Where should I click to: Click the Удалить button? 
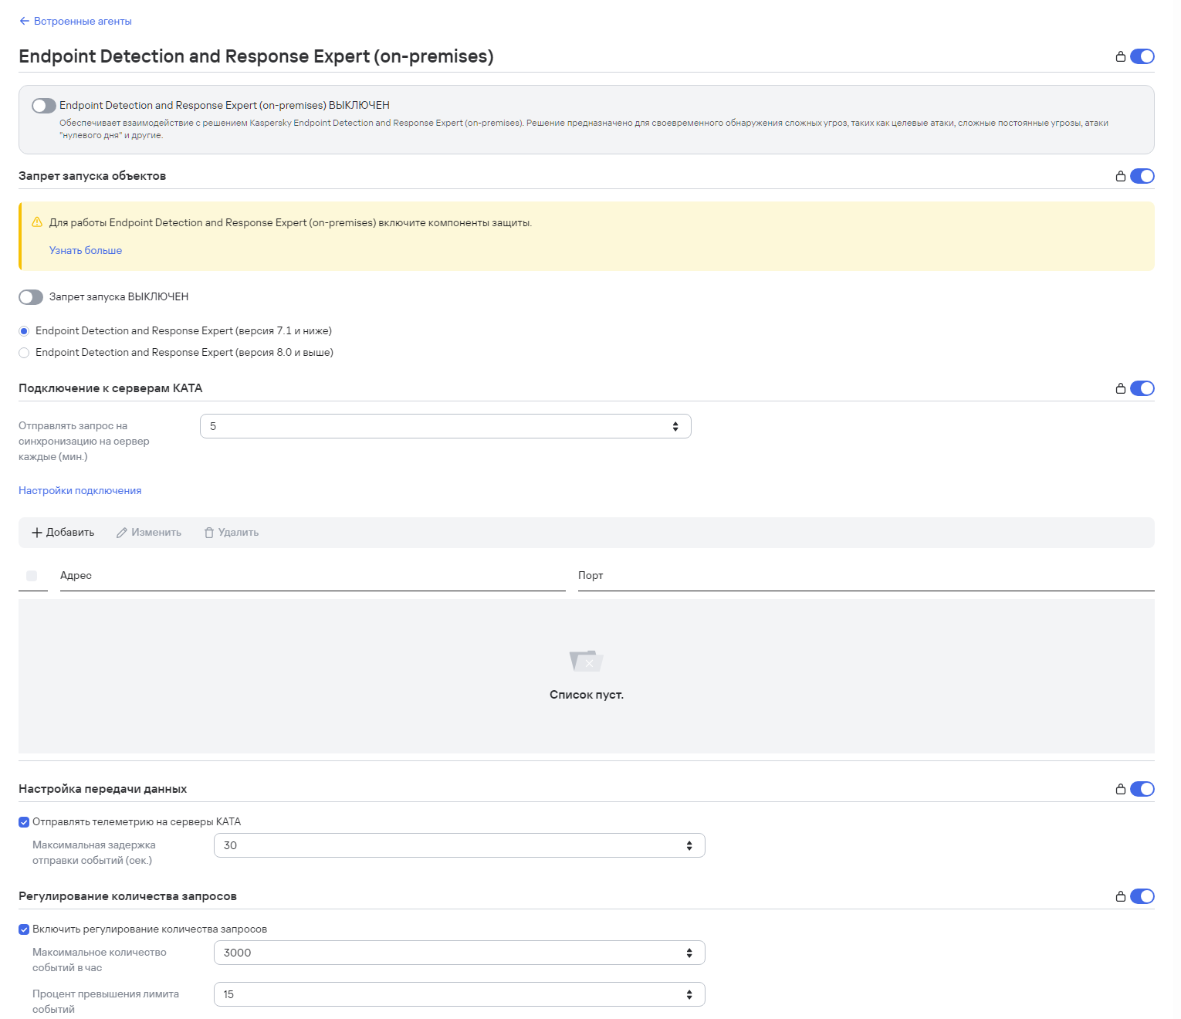232,533
